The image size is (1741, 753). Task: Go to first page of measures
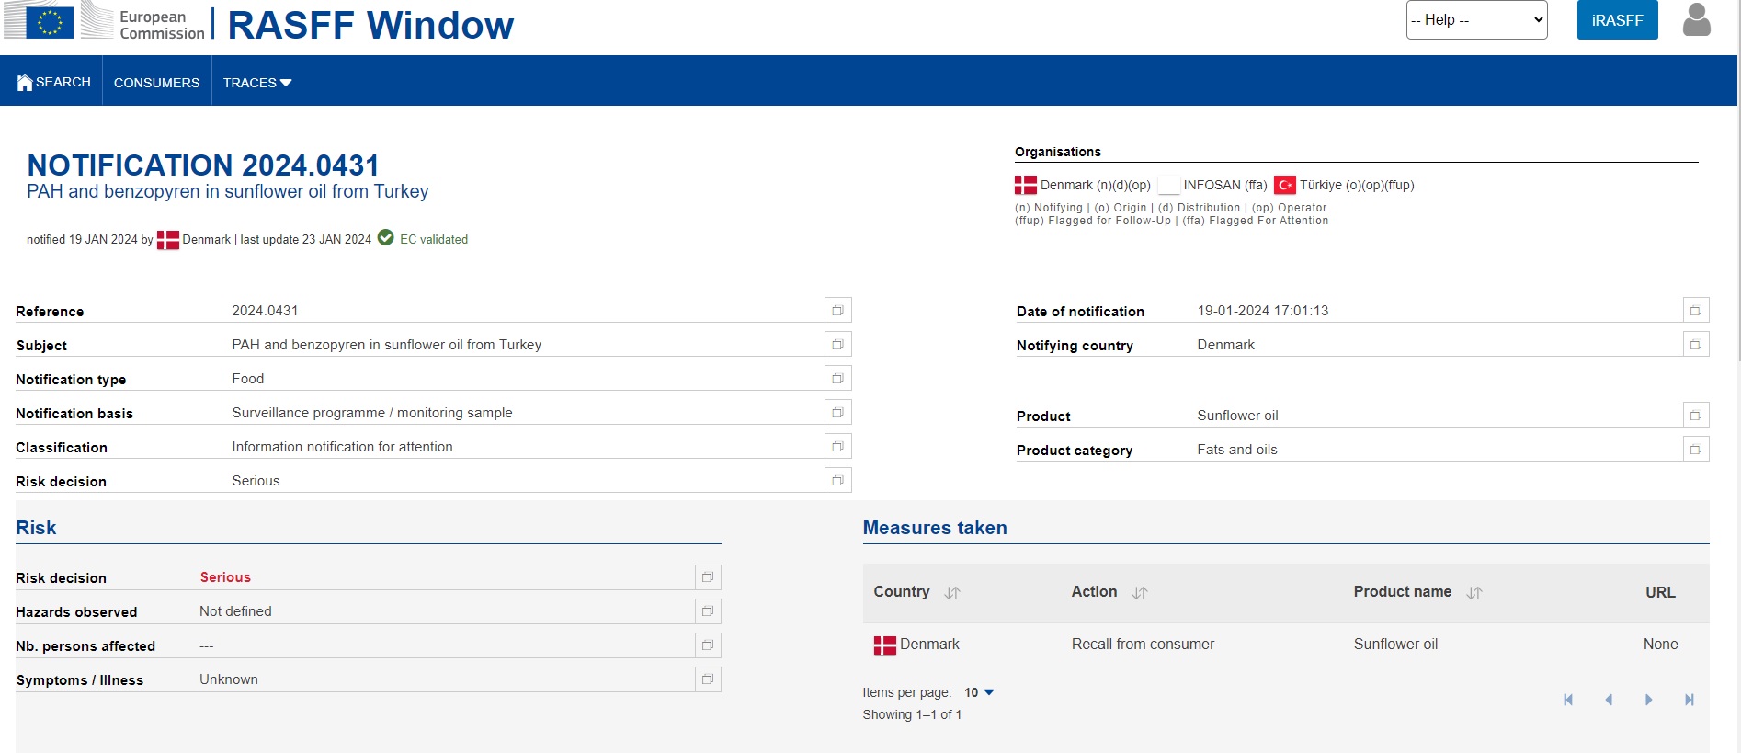click(x=1568, y=700)
